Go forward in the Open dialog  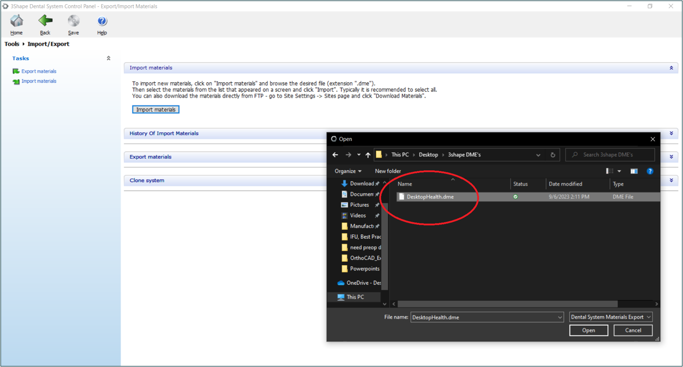[x=348, y=155]
